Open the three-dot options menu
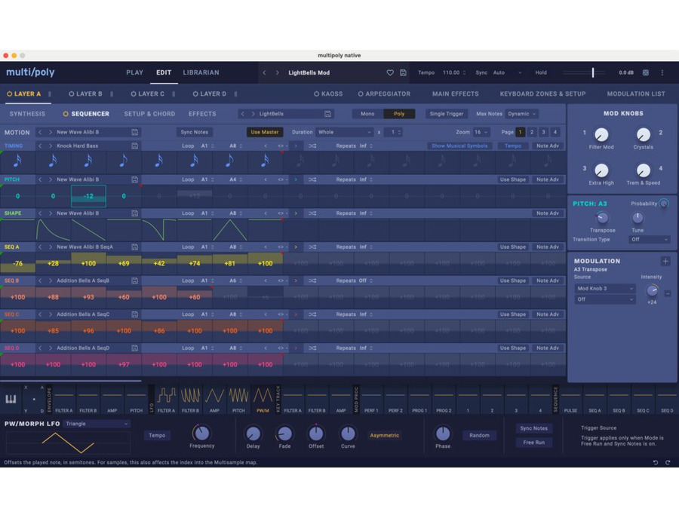Viewport: 679px width, 518px height. pos(662,72)
